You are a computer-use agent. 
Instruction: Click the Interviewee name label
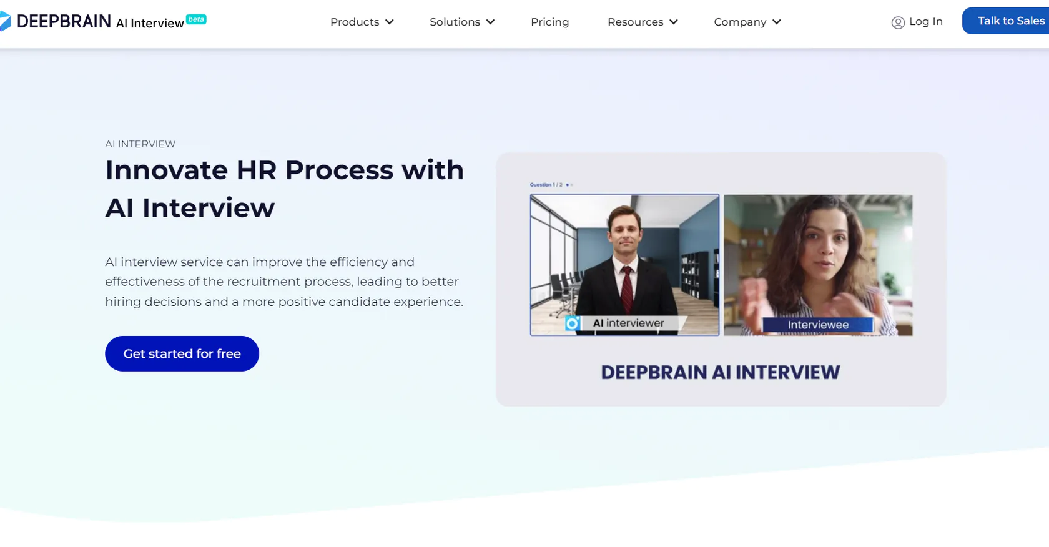pos(818,325)
